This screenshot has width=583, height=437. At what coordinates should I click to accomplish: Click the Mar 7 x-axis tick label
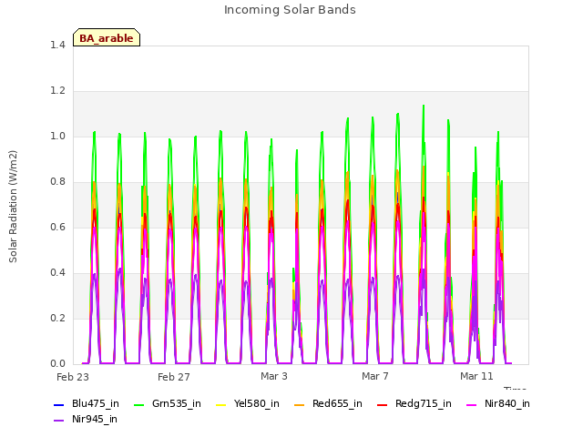tap(375, 376)
